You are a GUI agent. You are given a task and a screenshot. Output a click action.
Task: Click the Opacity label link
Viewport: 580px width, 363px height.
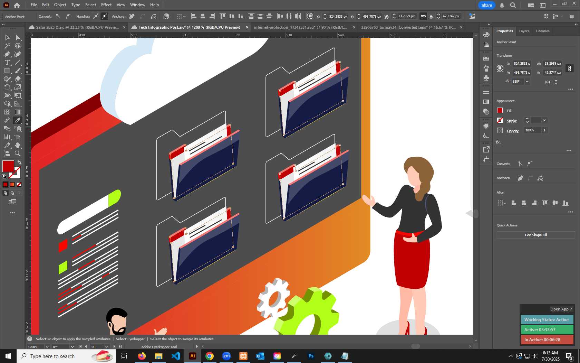(x=513, y=131)
